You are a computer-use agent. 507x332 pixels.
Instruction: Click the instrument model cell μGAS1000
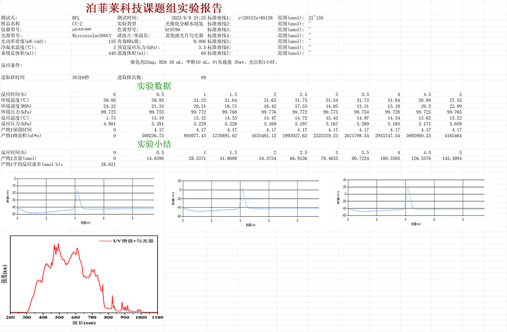[x=82, y=29]
